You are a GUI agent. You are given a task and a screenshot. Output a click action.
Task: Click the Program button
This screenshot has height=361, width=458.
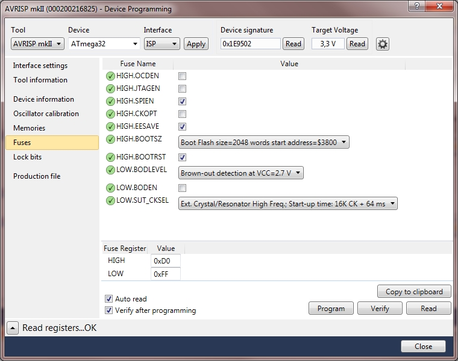click(x=331, y=308)
